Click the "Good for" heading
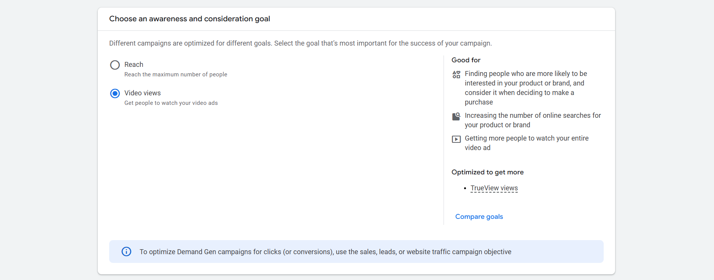Viewport: 714px width, 280px height. point(466,60)
